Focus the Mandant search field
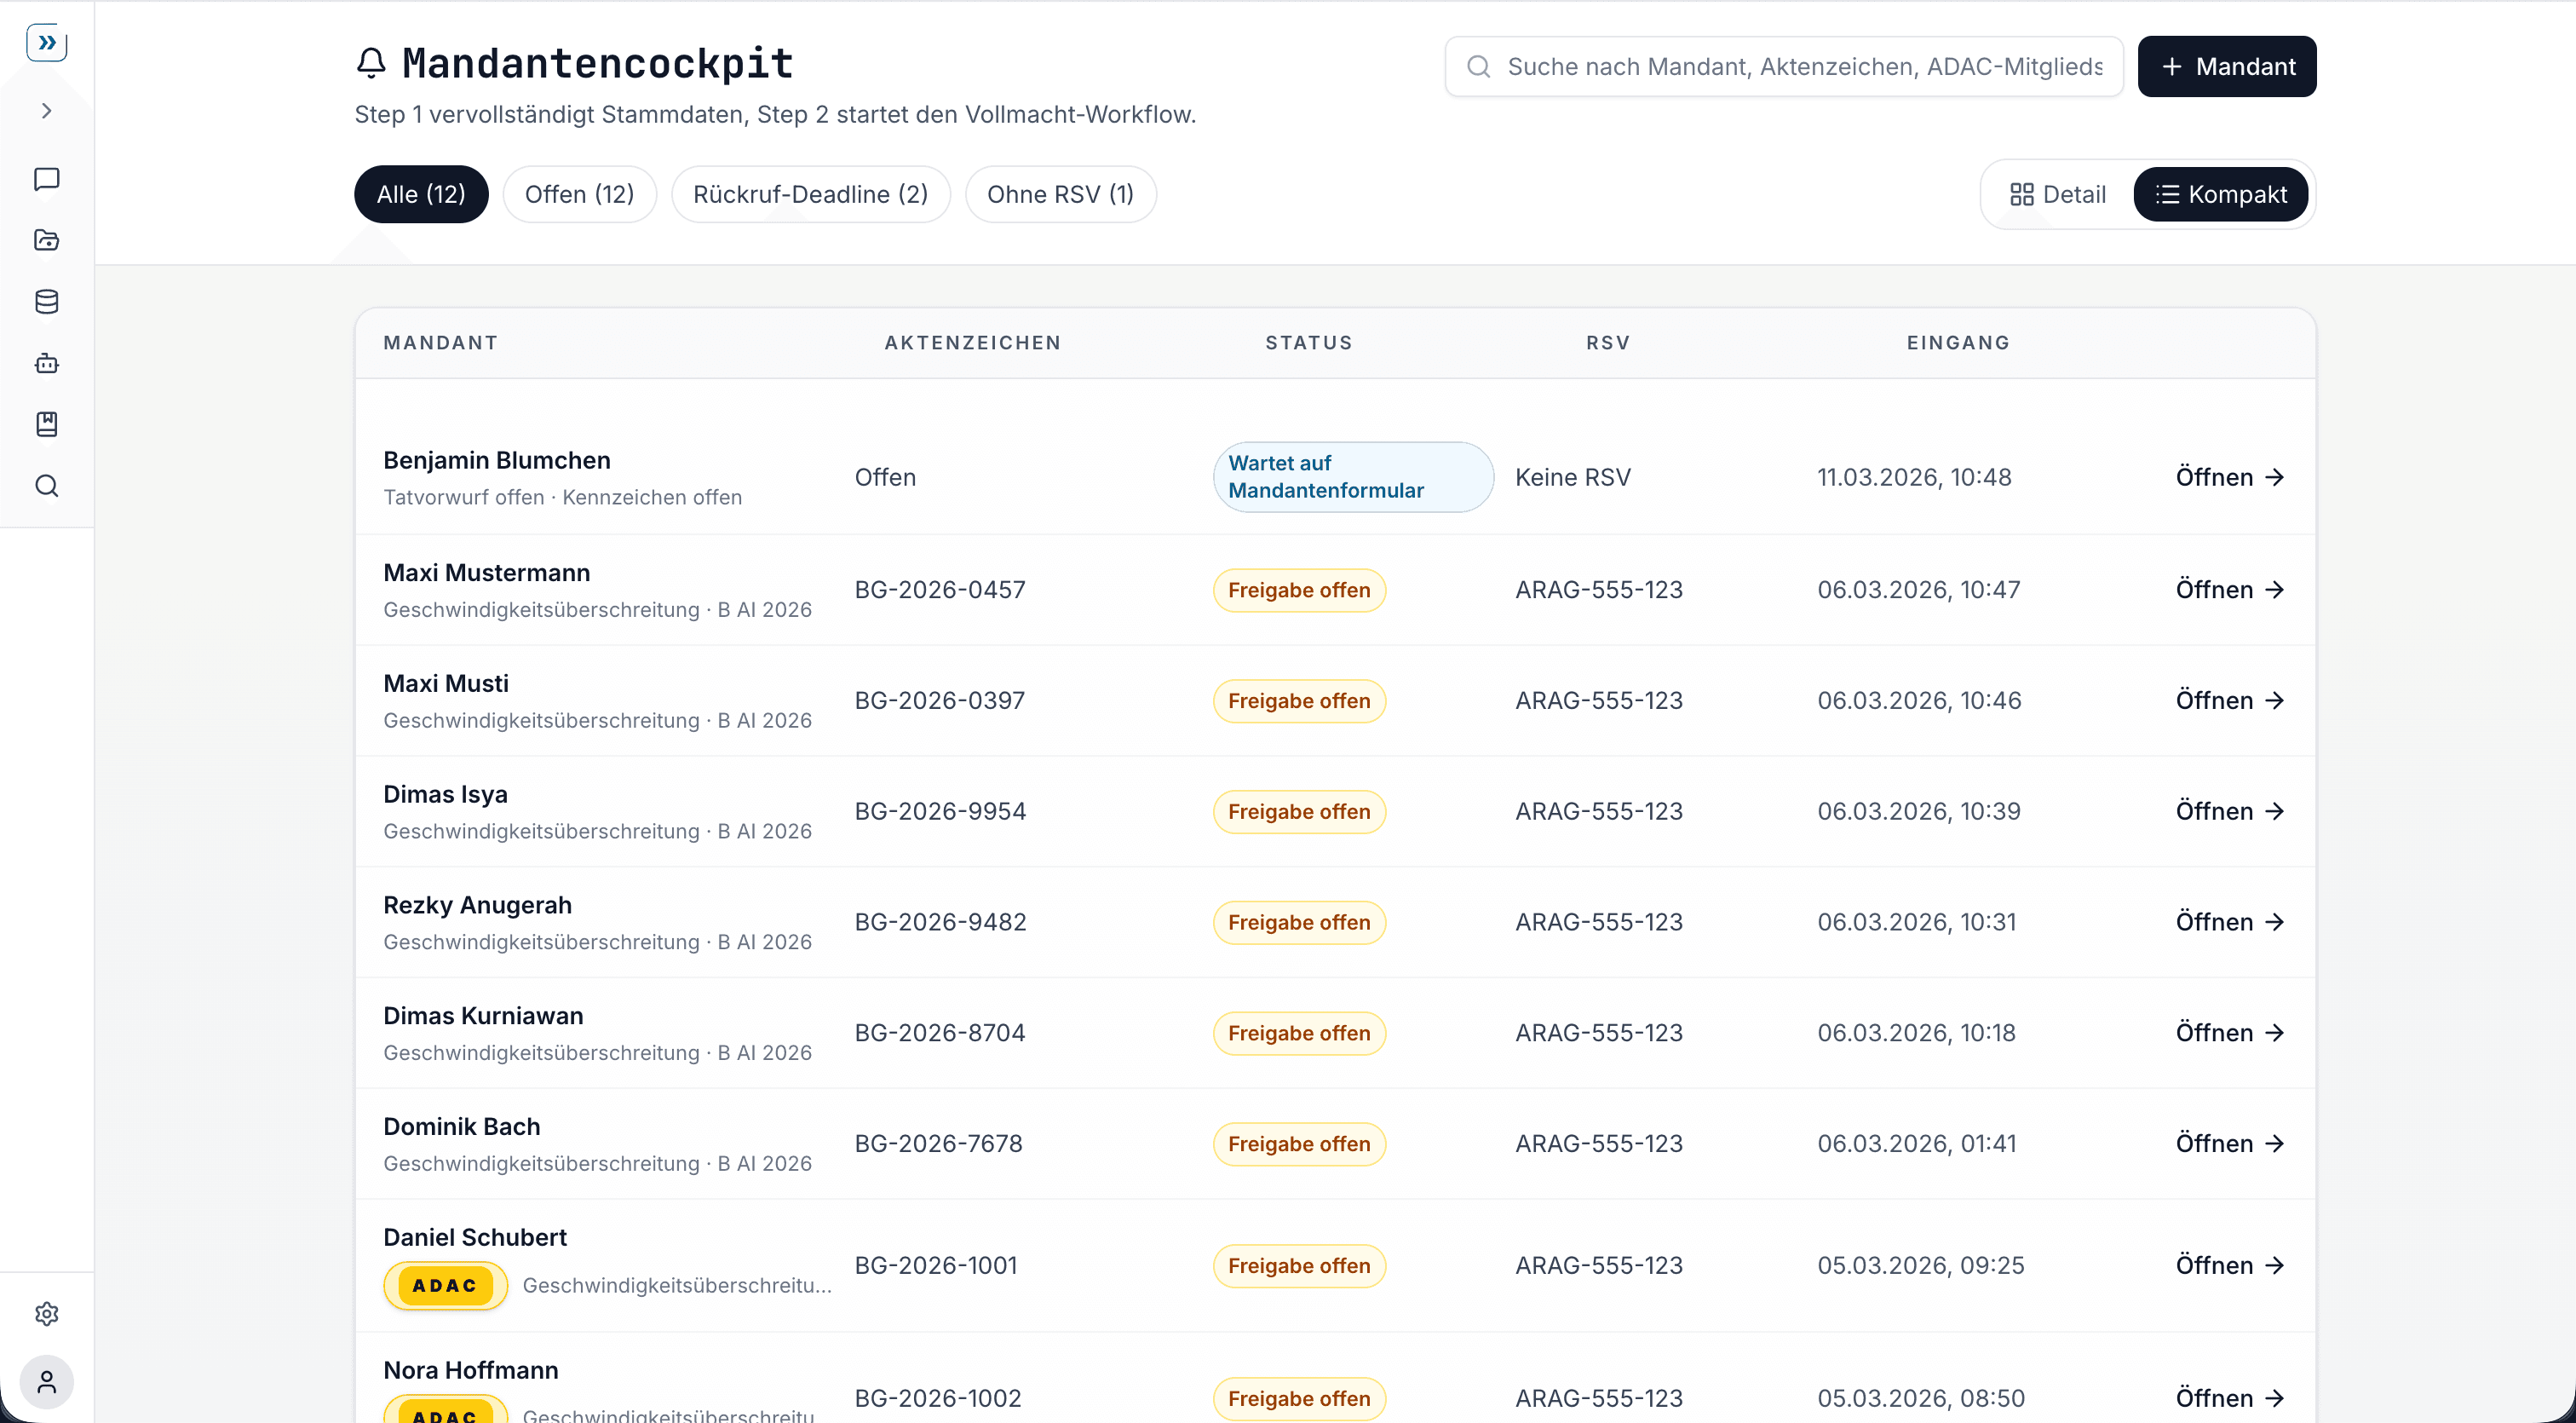The image size is (2576, 1423). 1803,66
